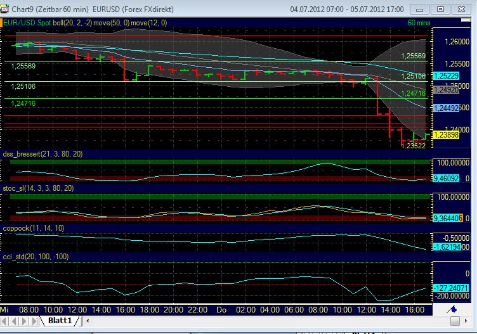The height and width of the screenshot is (334, 477).
Task: Jump to last sheet with the rightmost tab arrow
Action: pos(35,321)
